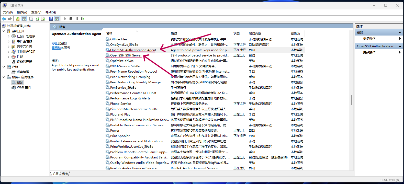Collapse the 系统工具 tree node
Screen dimensions: 404x184
coord(4,31)
